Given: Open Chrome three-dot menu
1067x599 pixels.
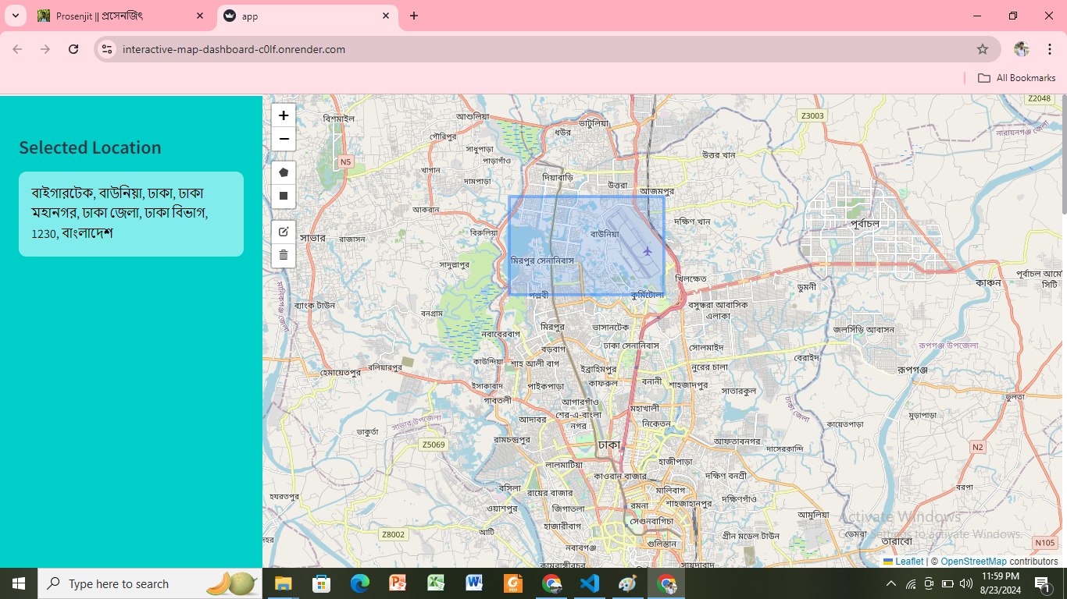Looking at the screenshot, I should tap(1049, 49).
